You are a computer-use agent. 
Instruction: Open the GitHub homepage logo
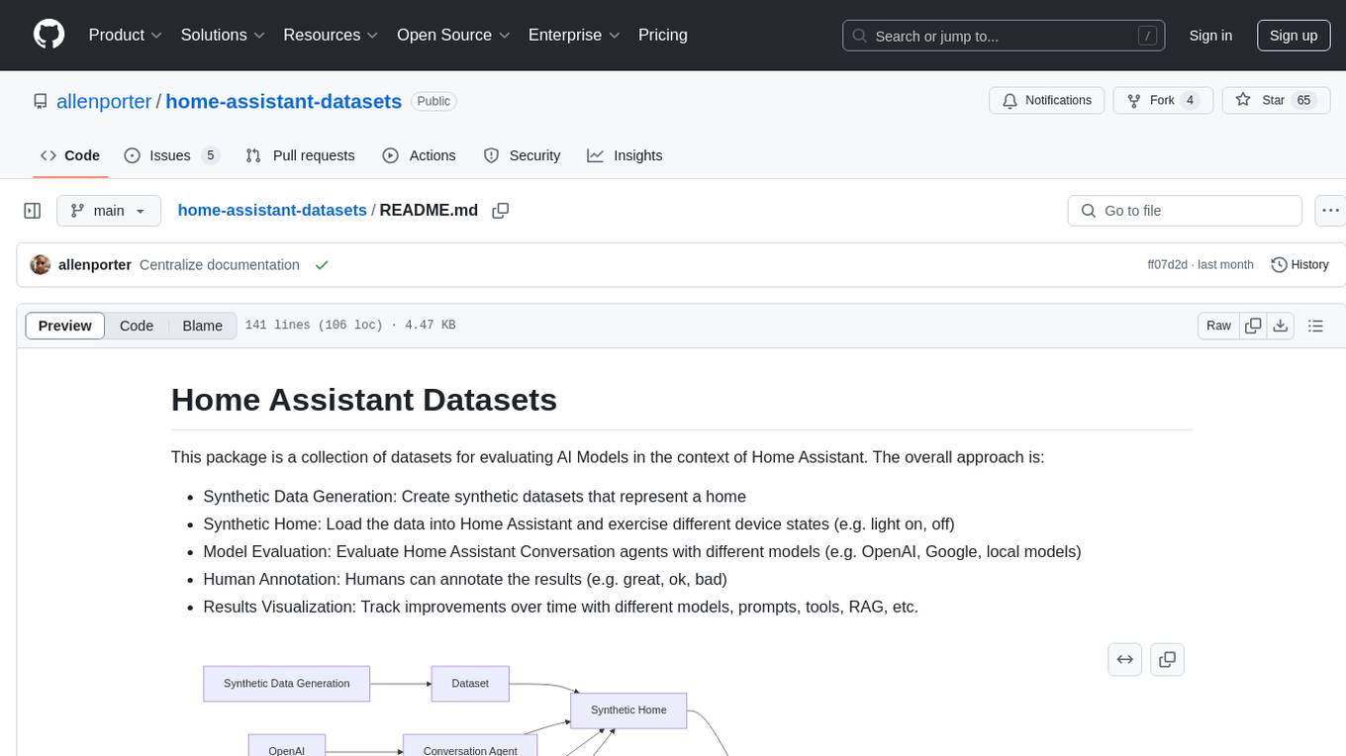(48, 35)
